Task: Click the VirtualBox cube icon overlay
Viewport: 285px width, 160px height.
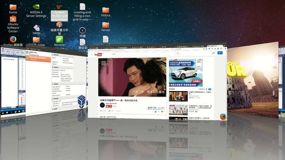Action: 81,101
